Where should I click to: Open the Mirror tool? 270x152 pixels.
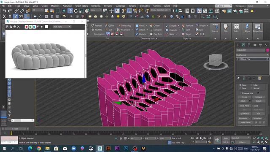click(x=175, y=11)
